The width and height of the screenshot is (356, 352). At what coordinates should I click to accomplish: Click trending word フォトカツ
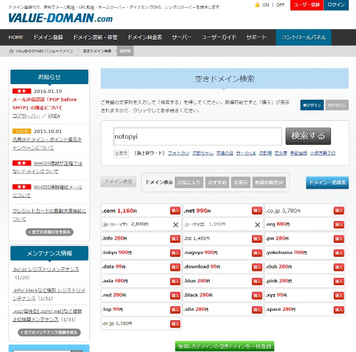click(x=179, y=153)
